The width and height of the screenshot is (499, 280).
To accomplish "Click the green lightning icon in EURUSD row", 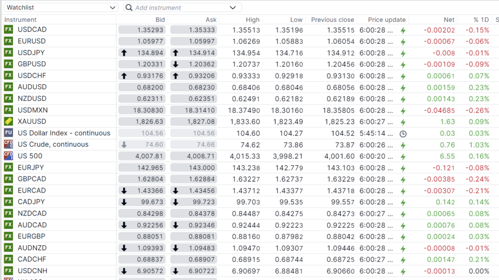I will click(x=403, y=41).
